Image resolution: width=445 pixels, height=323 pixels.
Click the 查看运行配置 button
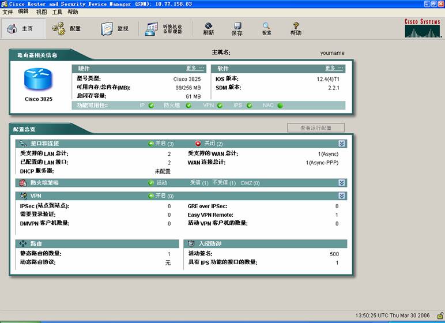tap(316, 128)
